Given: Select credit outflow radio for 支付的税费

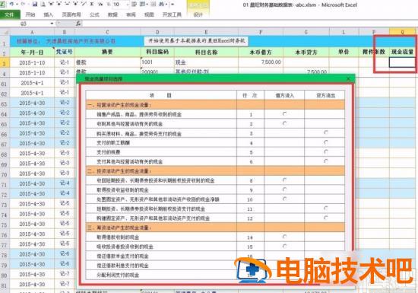Looking at the screenshot, I should 326,152.
